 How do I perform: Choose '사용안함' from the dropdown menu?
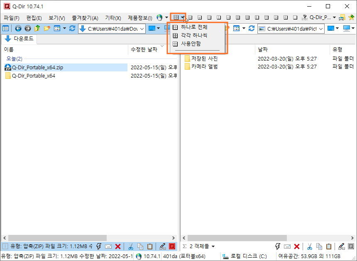point(198,44)
